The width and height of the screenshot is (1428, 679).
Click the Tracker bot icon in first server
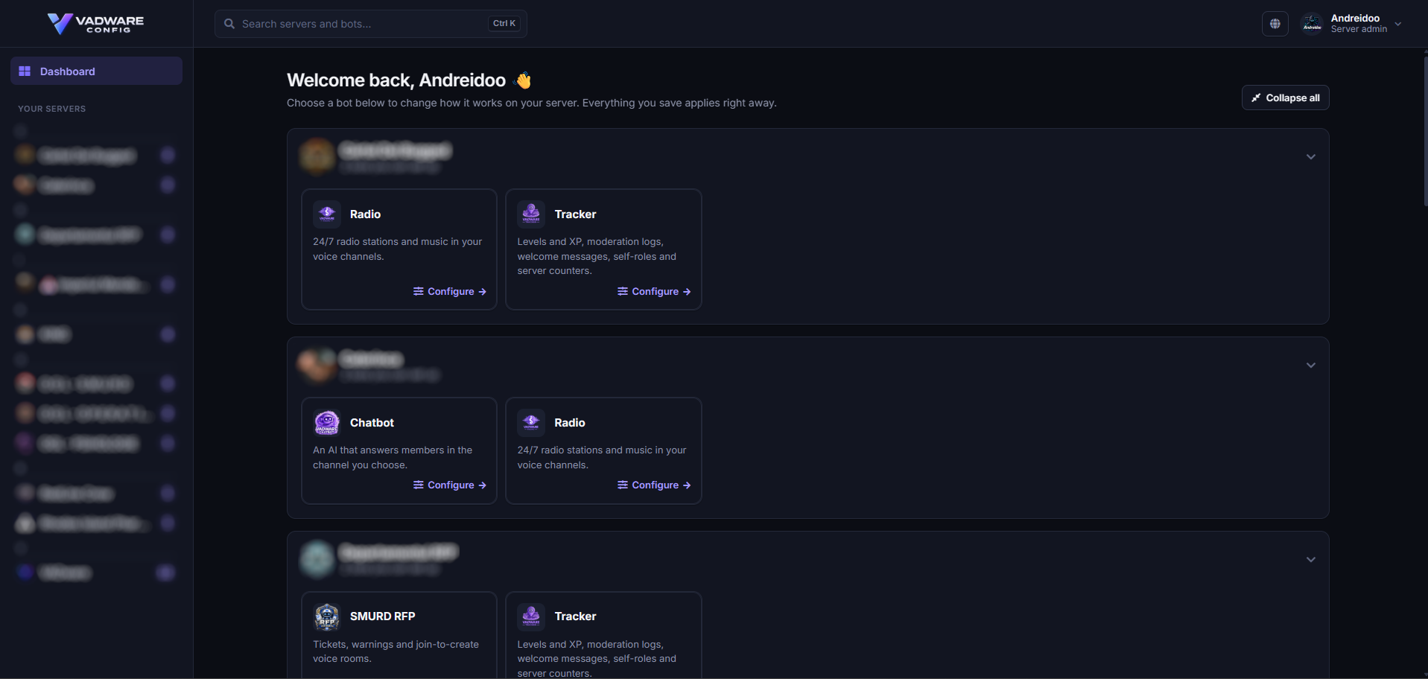coord(531,214)
